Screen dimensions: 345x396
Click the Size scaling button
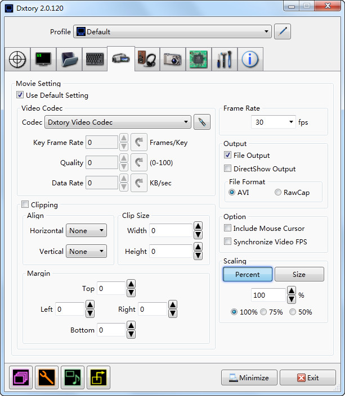click(299, 275)
